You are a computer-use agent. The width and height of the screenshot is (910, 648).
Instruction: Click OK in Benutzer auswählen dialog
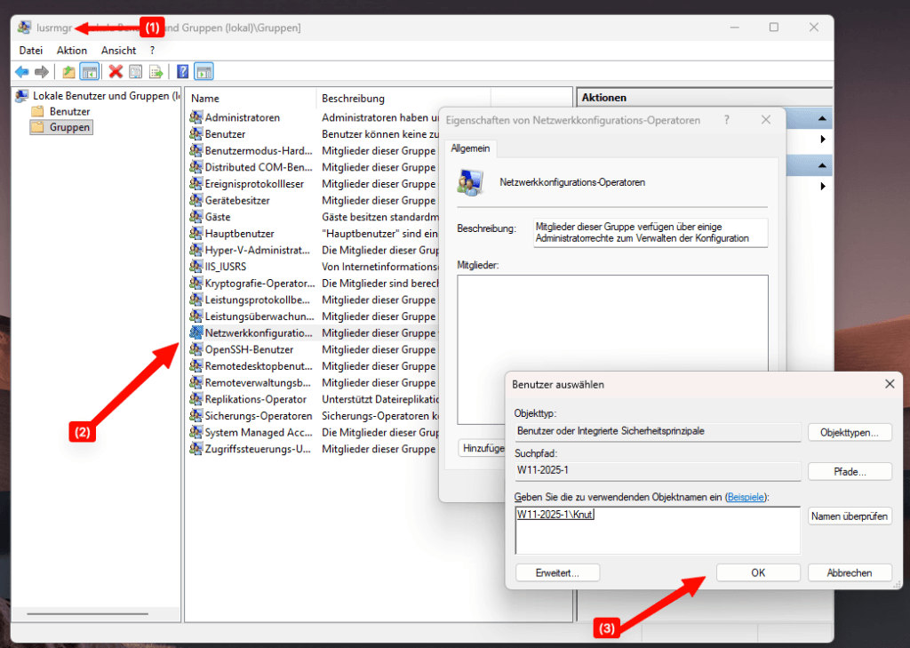(x=757, y=572)
